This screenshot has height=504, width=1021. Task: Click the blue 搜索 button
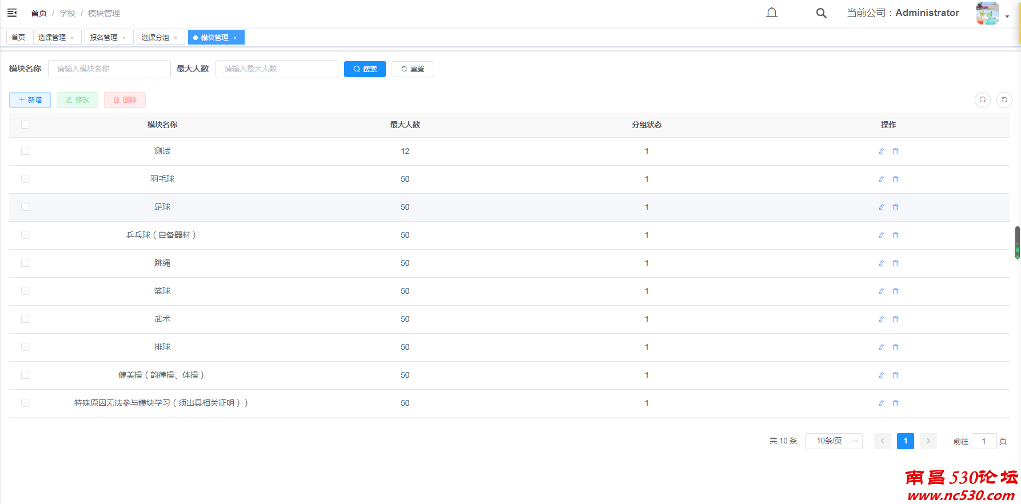coord(365,69)
